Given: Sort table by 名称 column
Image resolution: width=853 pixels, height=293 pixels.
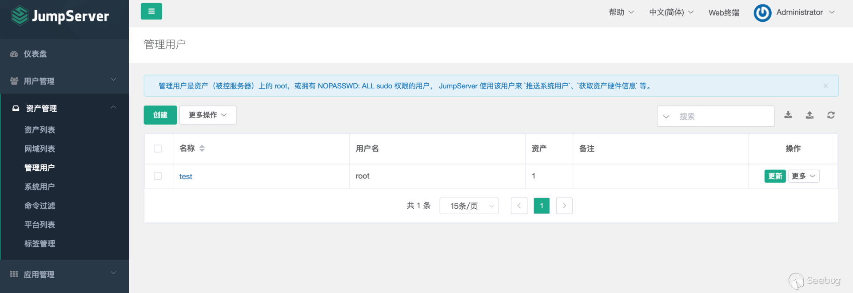Looking at the screenshot, I should click(202, 148).
